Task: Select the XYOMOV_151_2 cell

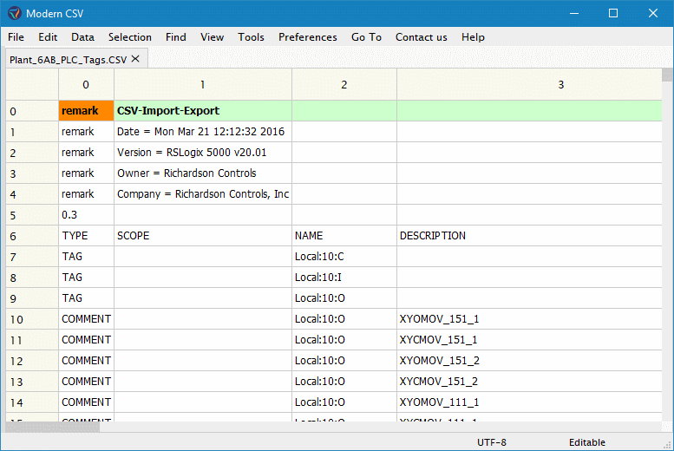Action: [529, 360]
